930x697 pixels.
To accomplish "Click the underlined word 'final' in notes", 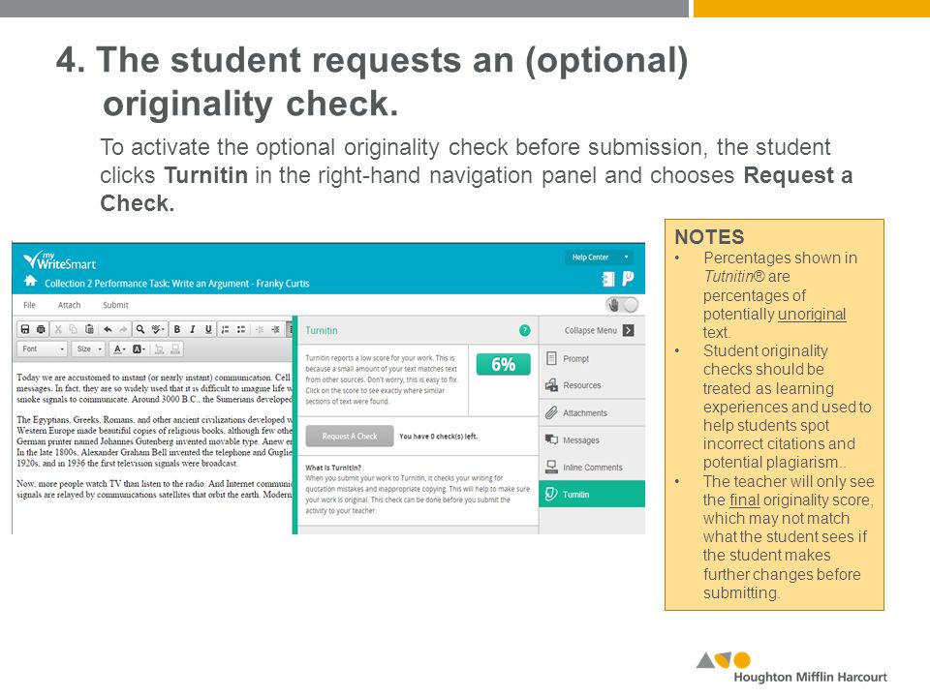I will tap(744, 500).
